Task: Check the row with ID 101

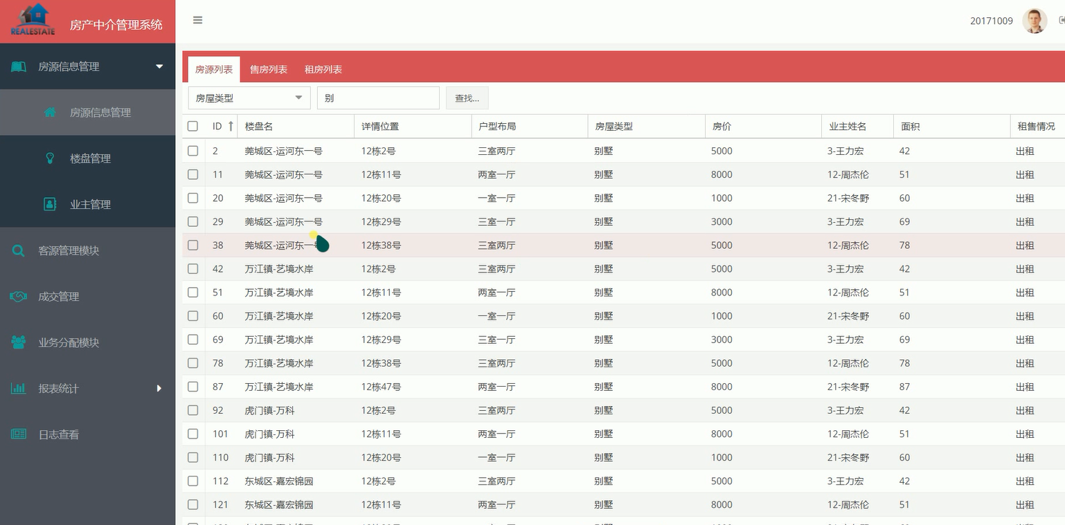Action: point(193,434)
